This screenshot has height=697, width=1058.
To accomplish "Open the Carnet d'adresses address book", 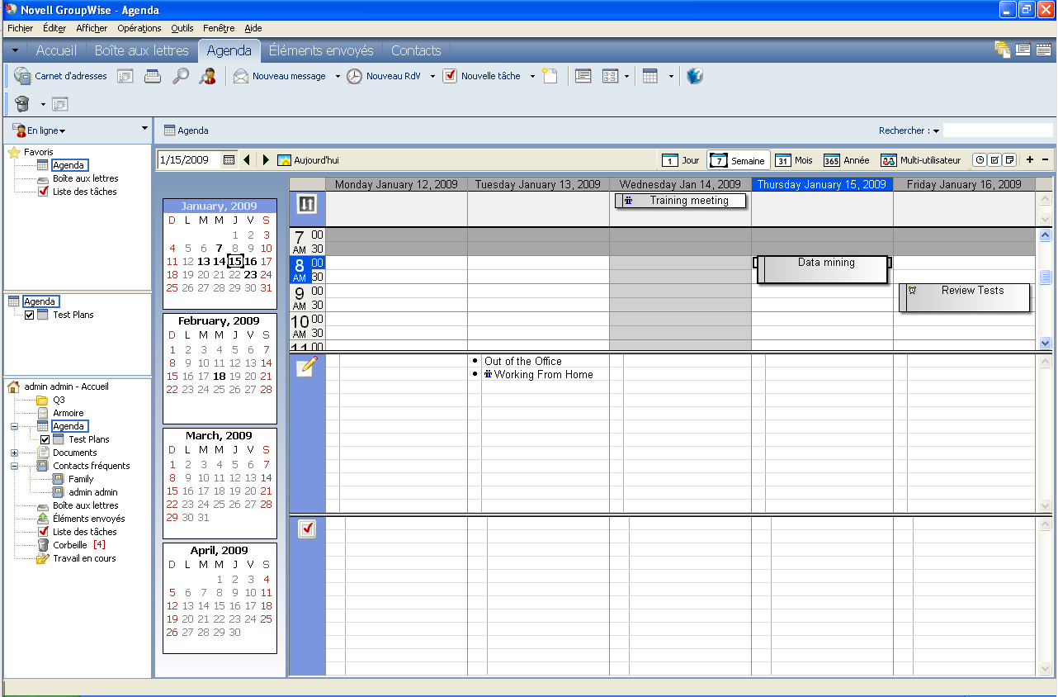I will coord(60,76).
